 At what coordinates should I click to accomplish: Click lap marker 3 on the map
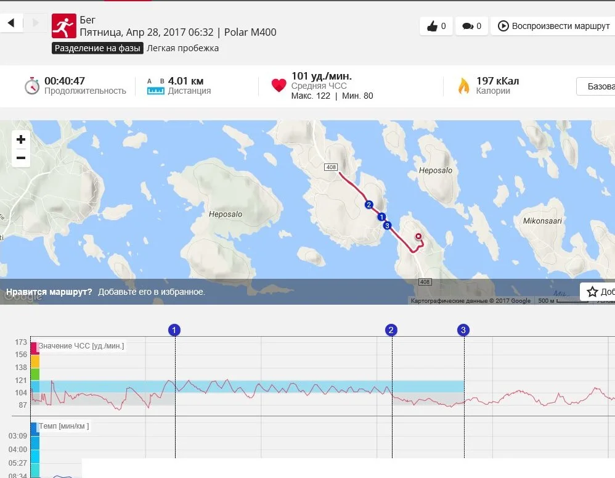click(387, 225)
